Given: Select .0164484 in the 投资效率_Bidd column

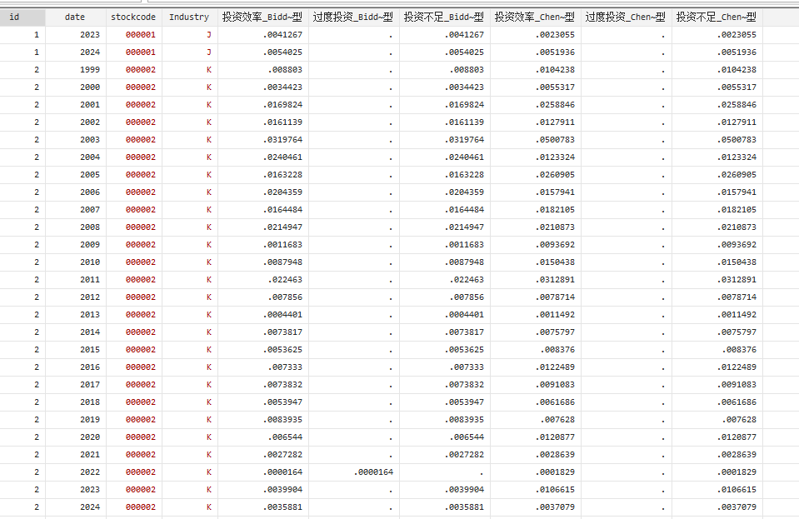Looking at the screenshot, I should (263, 209).
